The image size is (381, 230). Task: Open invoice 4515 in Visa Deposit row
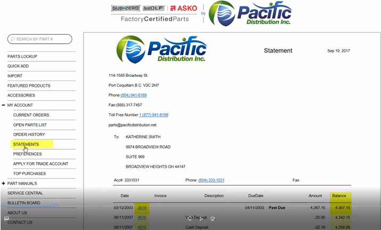(x=142, y=218)
